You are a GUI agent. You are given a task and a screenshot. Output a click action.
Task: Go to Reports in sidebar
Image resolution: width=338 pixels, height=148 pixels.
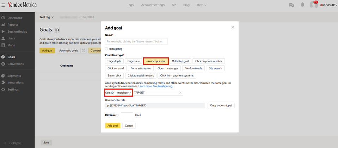tap(13, 25)
